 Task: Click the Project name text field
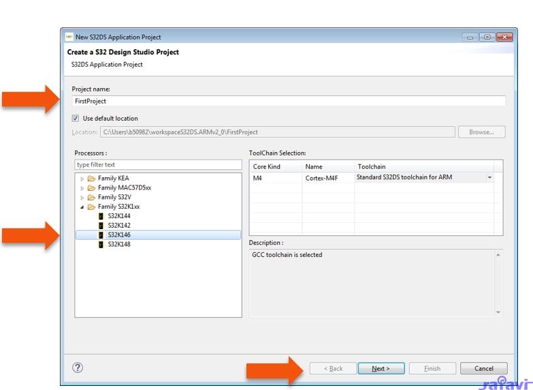[x=289, y=101]
